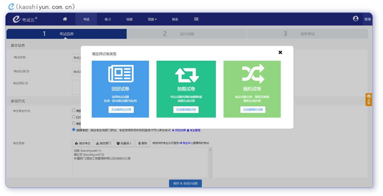Switch to step 2 设计试卷 tab
Screen dimensions: 383x196
pyautogui.click(x=187, y=34)
